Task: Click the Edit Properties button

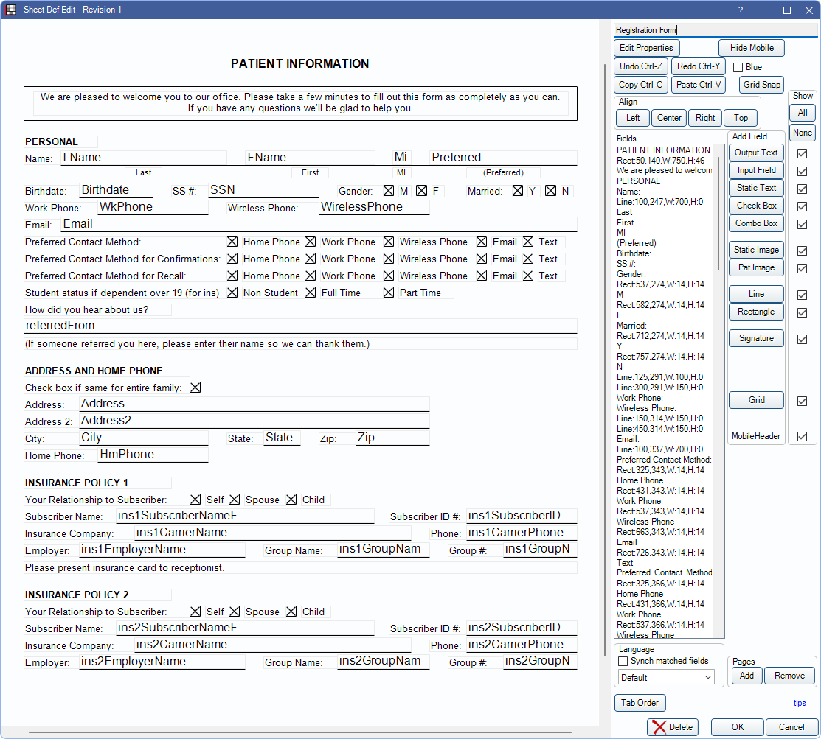Action: [646, 48]
